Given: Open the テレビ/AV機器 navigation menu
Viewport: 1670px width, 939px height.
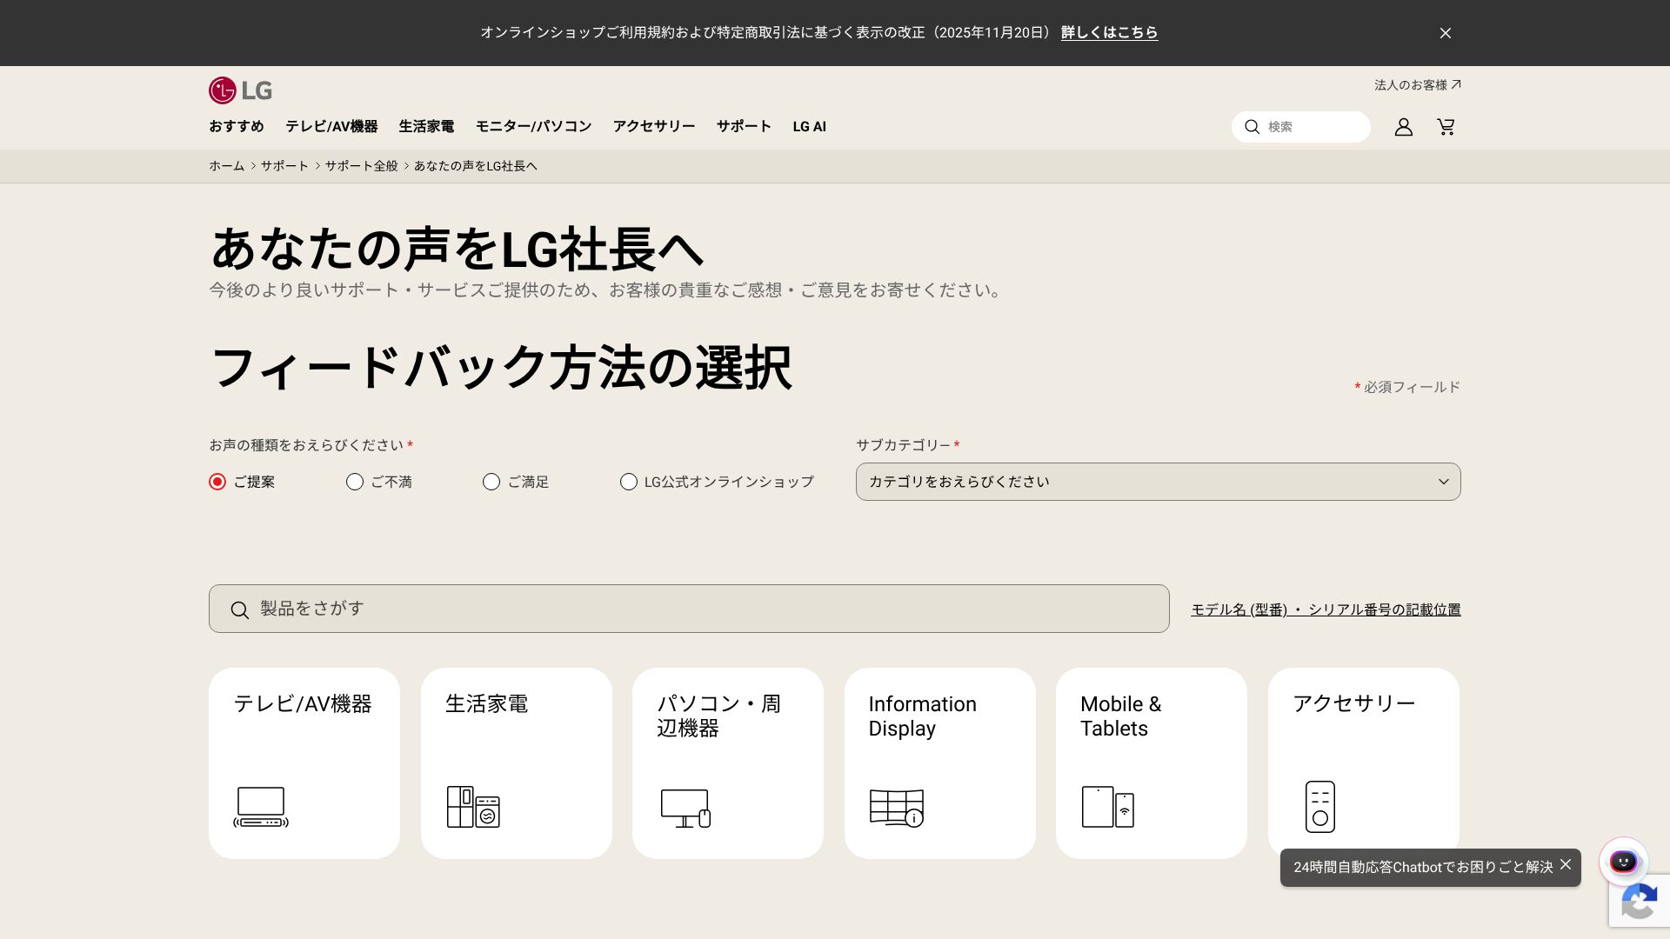Looking at the screenshot, I should click(331, 127).
